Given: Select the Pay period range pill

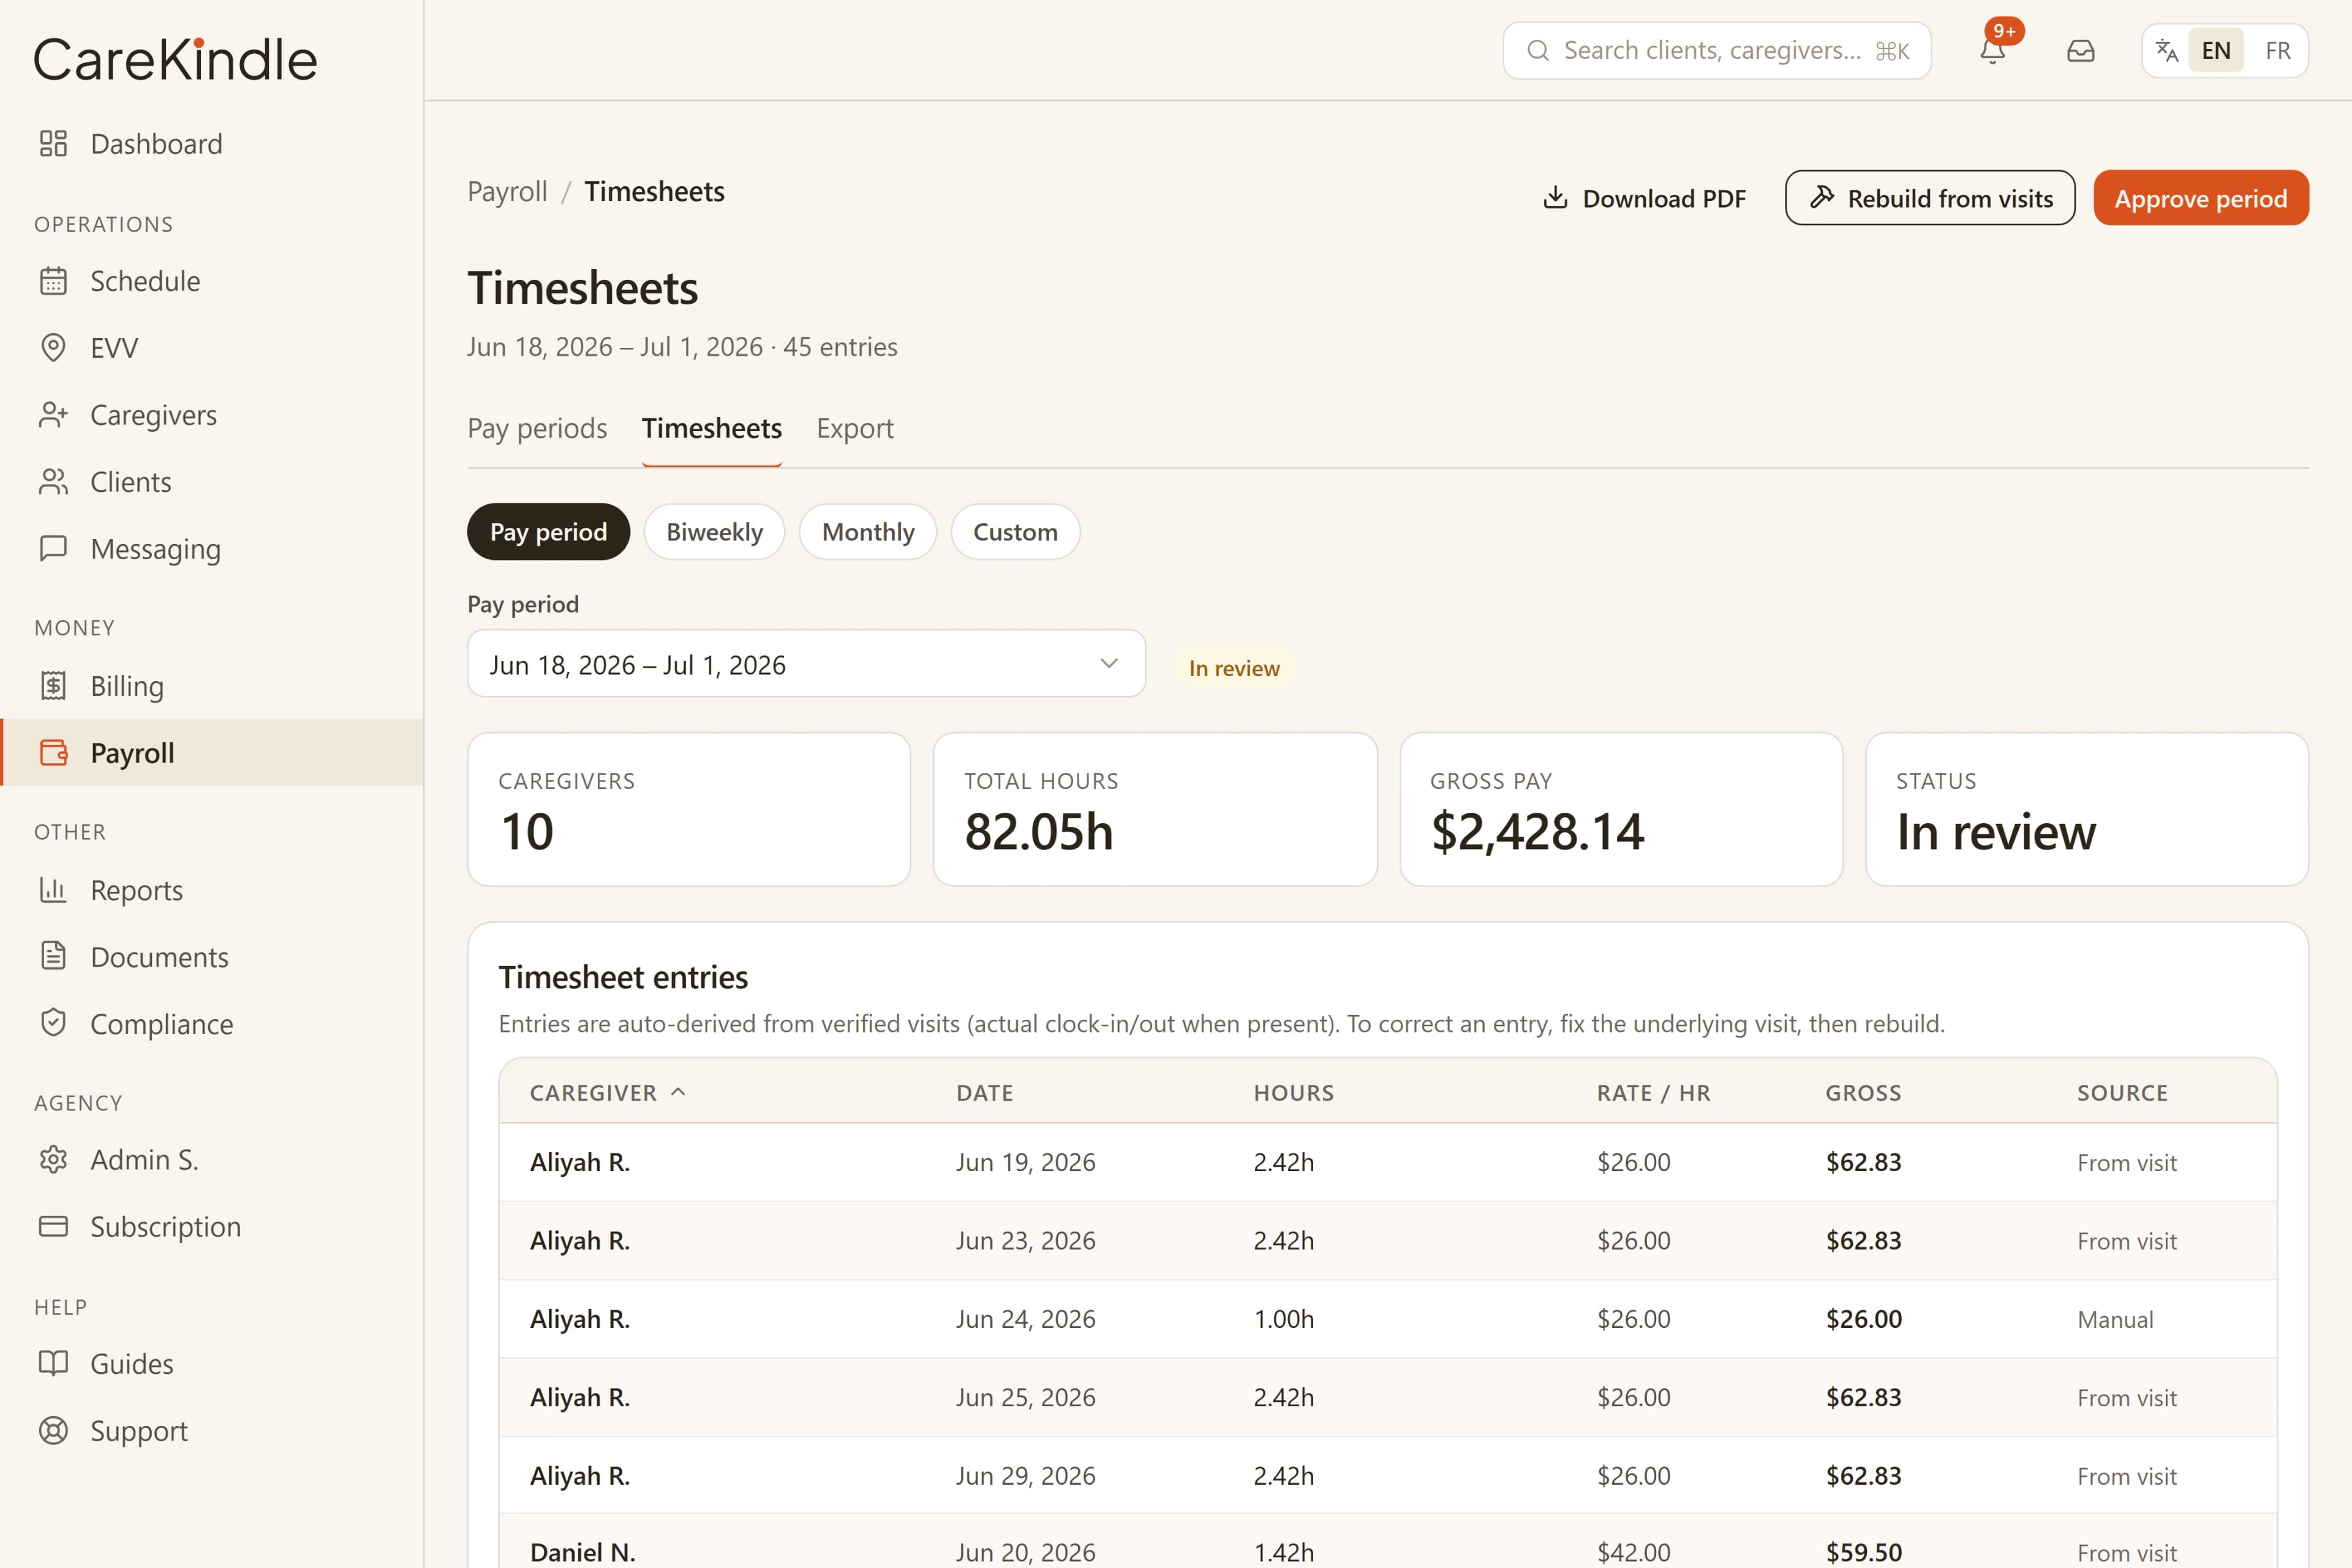Looking at the screenshot, I should [x=548, y=532].
